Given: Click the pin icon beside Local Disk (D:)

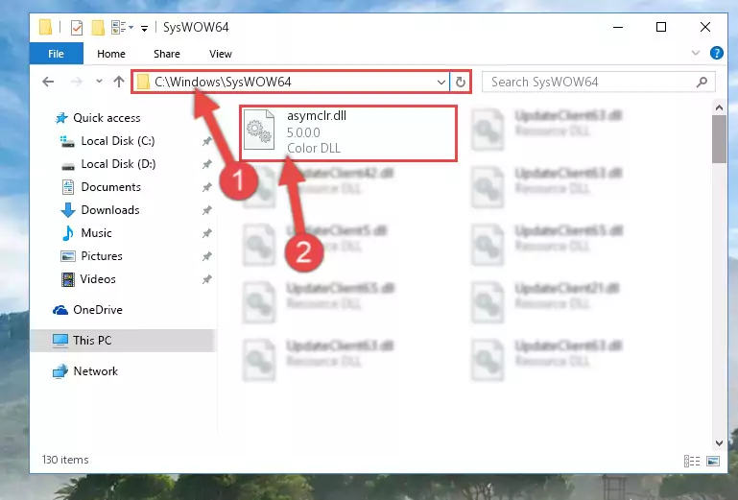Looking at the screenshot, I should 206,164.
